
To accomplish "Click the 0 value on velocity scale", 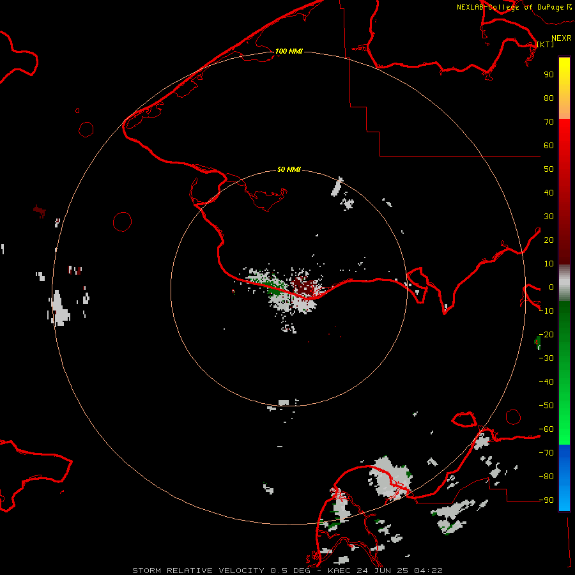I will (x=551, y=287).
